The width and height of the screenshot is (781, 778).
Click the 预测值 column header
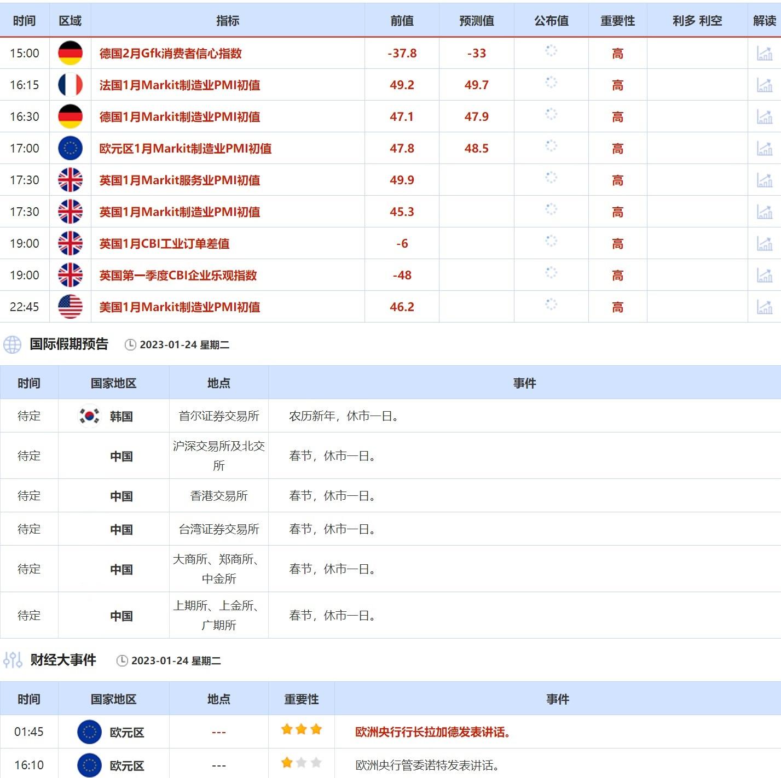click(x=476, y=21)
